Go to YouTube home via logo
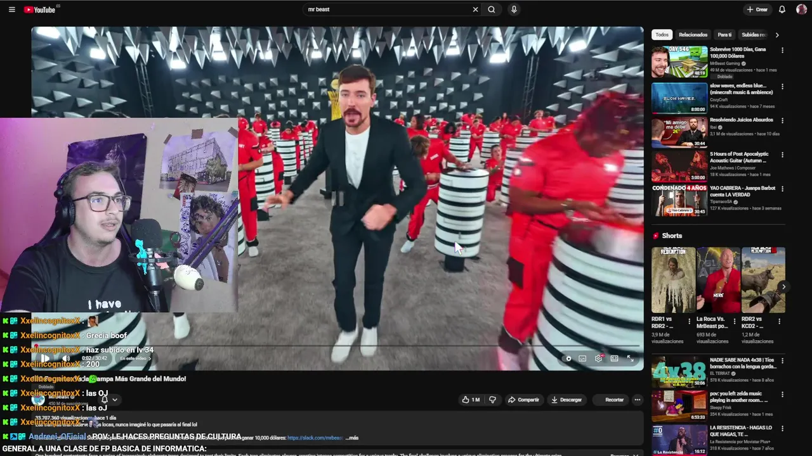812x456 pixels. click(x=40, y=9)
